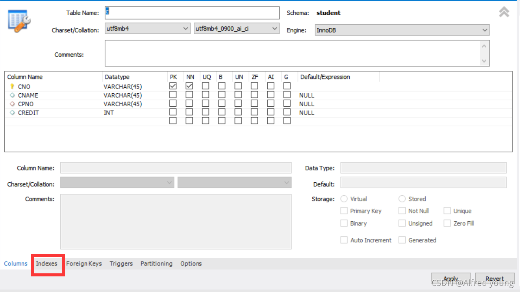Screen dimensions: 520x292
Task: Click the CREDIT column diamond icon
Action: point(12,112)
